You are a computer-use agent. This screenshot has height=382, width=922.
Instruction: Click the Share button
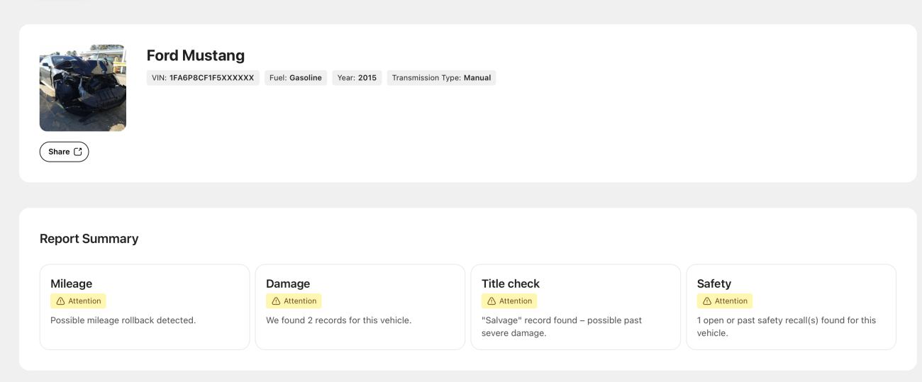coord(64,152)
